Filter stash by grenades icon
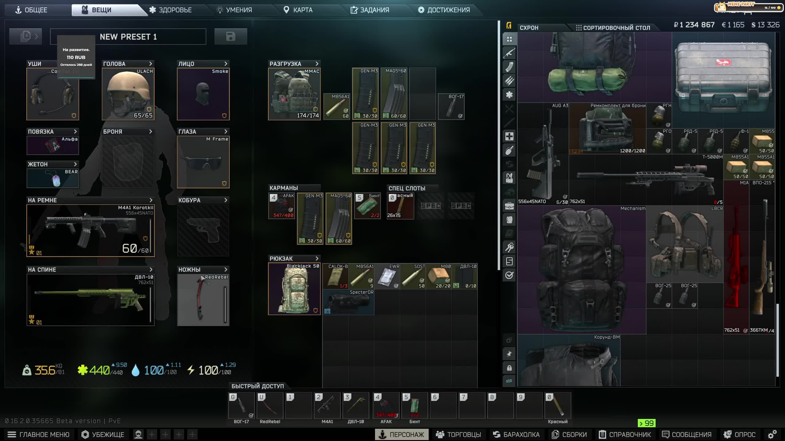 (x=509, y=150)
